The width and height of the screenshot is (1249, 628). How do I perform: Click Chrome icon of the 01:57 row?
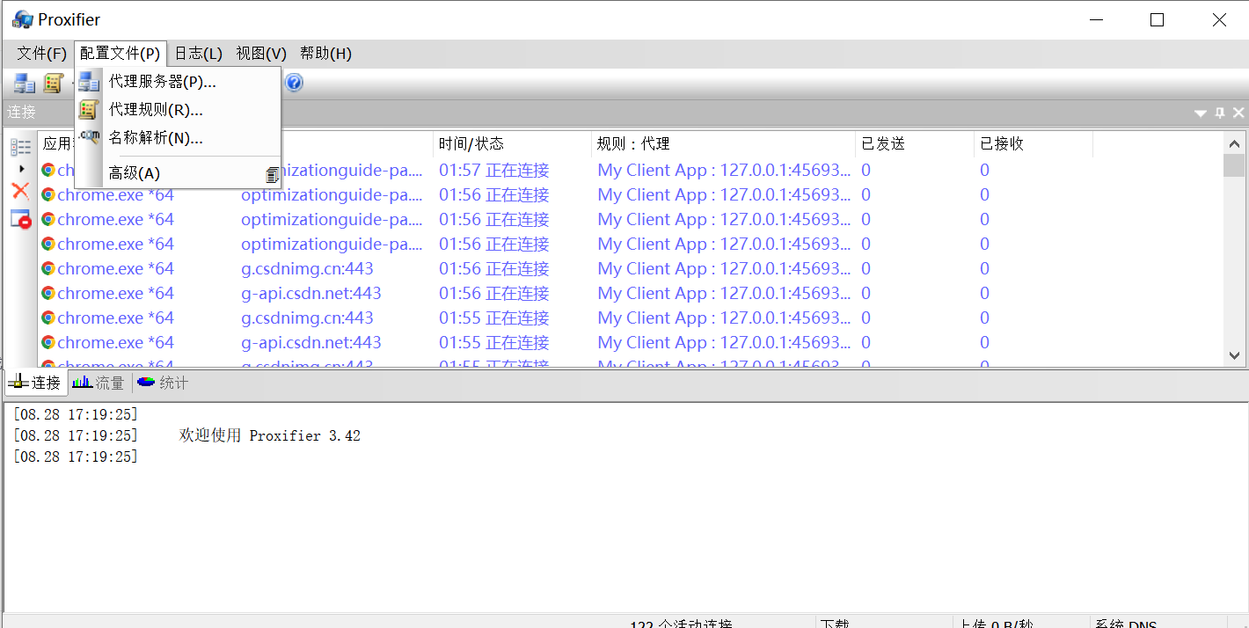tap(48, 170)
